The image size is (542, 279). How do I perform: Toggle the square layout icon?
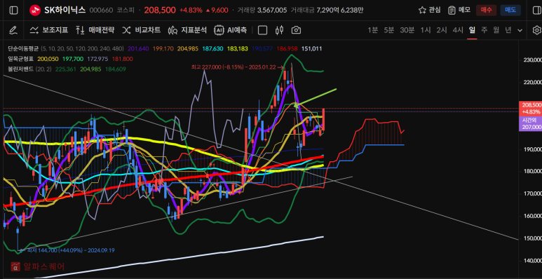263,30
